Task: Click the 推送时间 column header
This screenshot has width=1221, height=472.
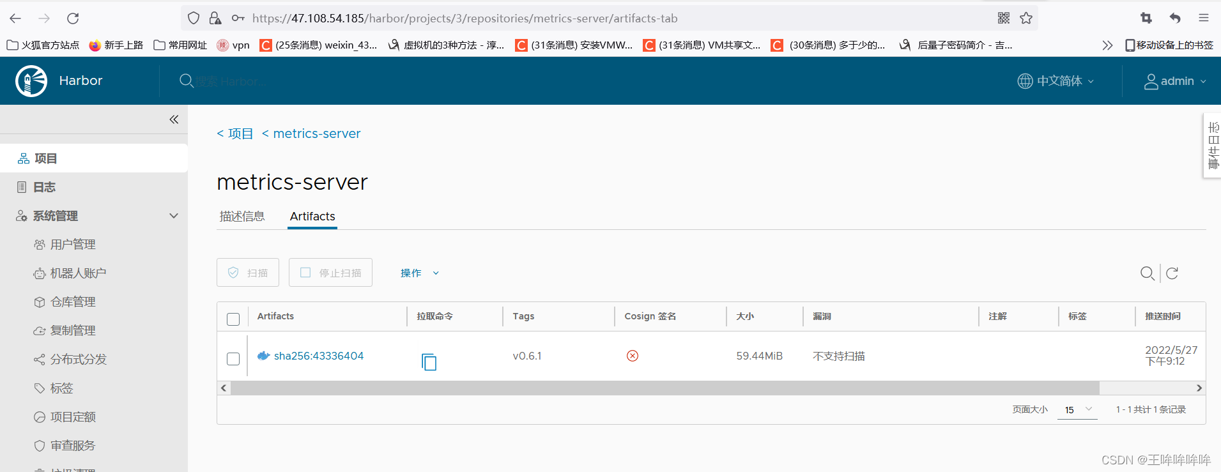Action: click(x=1163, y=316)
